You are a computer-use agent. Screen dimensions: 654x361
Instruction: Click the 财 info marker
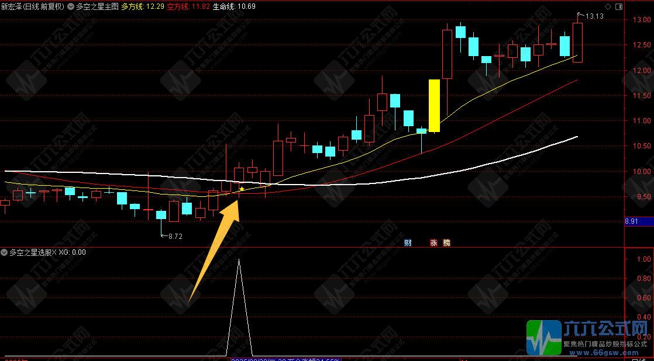[408, 242]
